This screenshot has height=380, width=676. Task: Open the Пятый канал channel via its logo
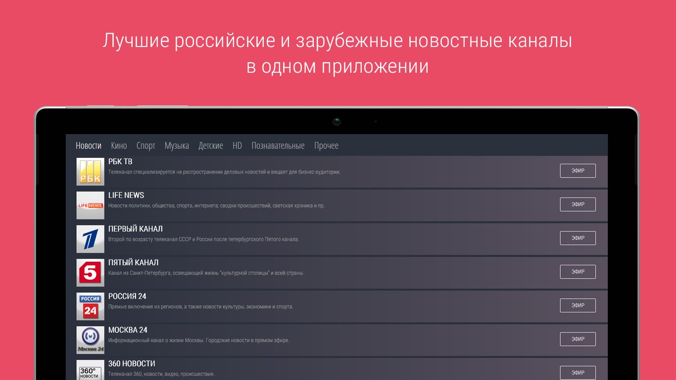pos(90,272)
